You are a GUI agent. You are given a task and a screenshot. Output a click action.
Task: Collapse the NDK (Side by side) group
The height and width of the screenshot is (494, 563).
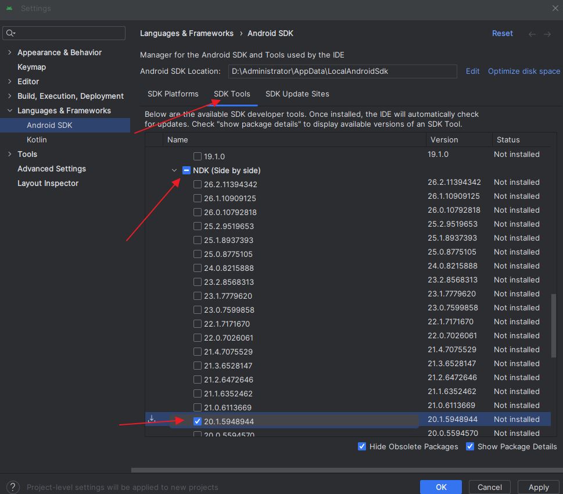coord(174,170)
